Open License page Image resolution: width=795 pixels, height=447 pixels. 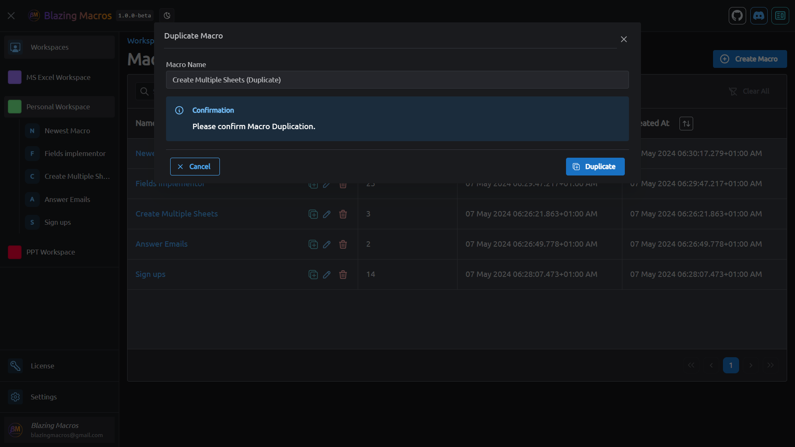pyautogui.click(x=59, y=366)
